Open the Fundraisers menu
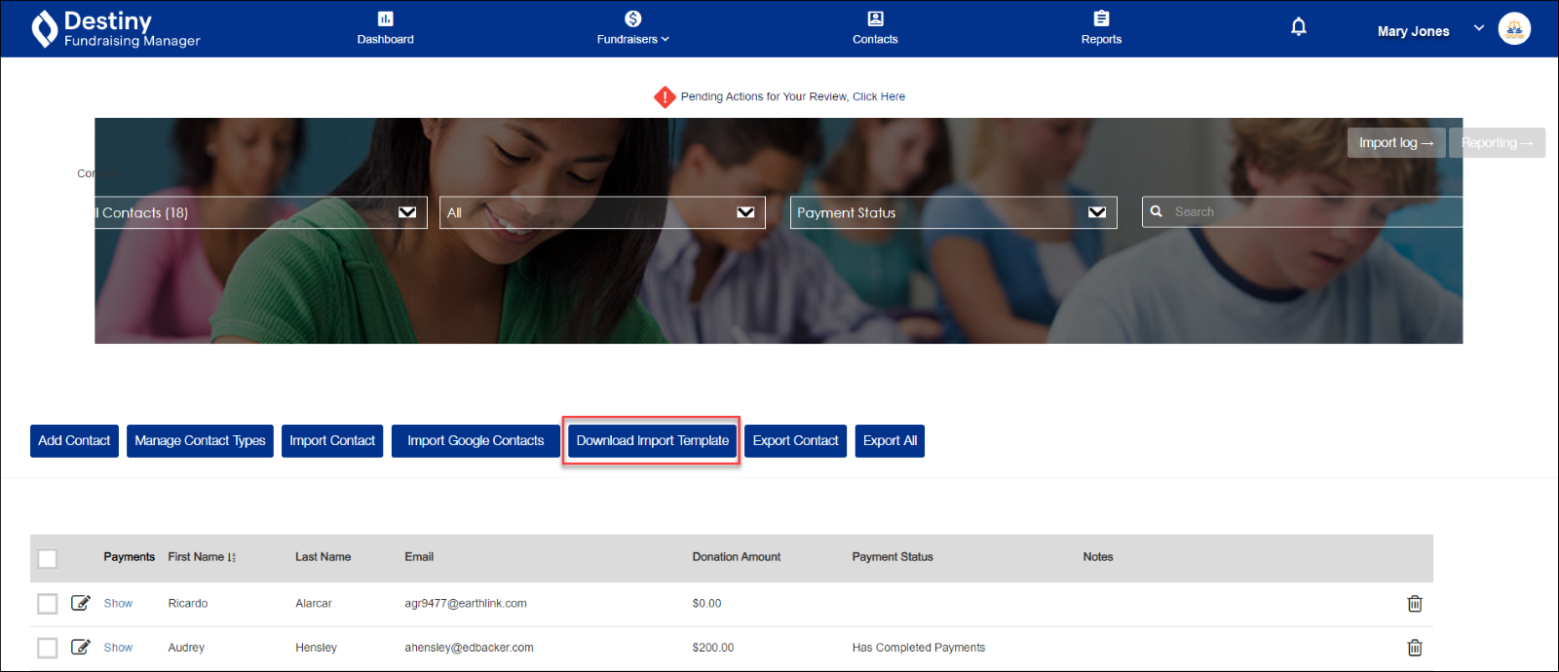1559x672 pixels. point(632,28)
